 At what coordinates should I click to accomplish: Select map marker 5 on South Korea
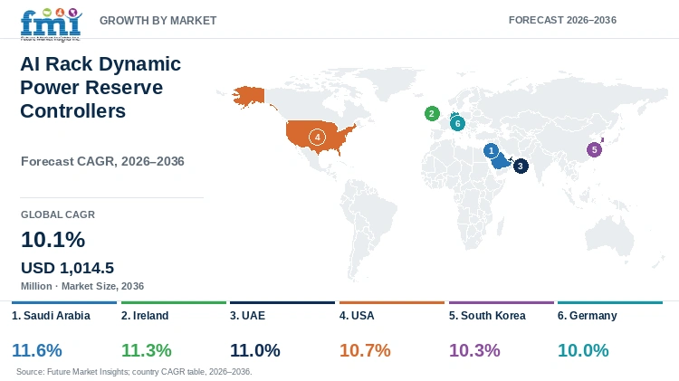(594, 150)
